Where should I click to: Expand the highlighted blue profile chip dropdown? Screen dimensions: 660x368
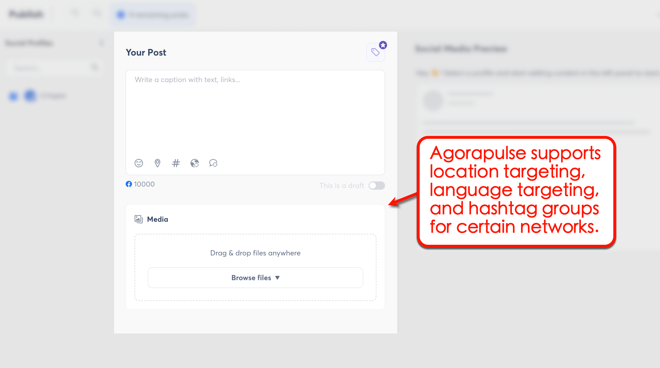click(153, 14)
